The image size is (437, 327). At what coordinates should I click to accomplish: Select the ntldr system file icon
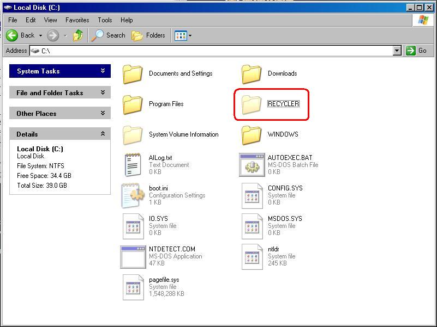252,257
